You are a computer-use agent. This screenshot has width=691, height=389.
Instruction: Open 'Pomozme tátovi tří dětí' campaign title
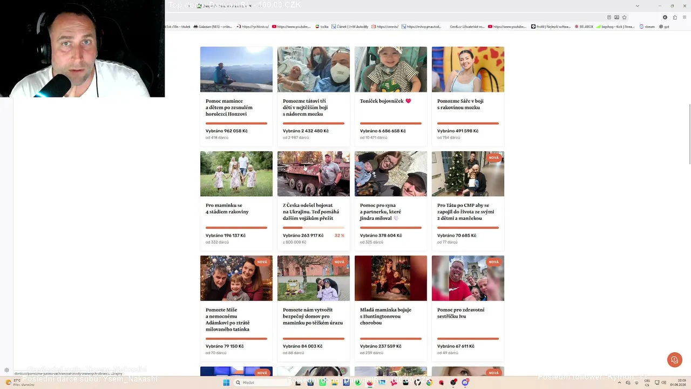(x=305, y=108)
